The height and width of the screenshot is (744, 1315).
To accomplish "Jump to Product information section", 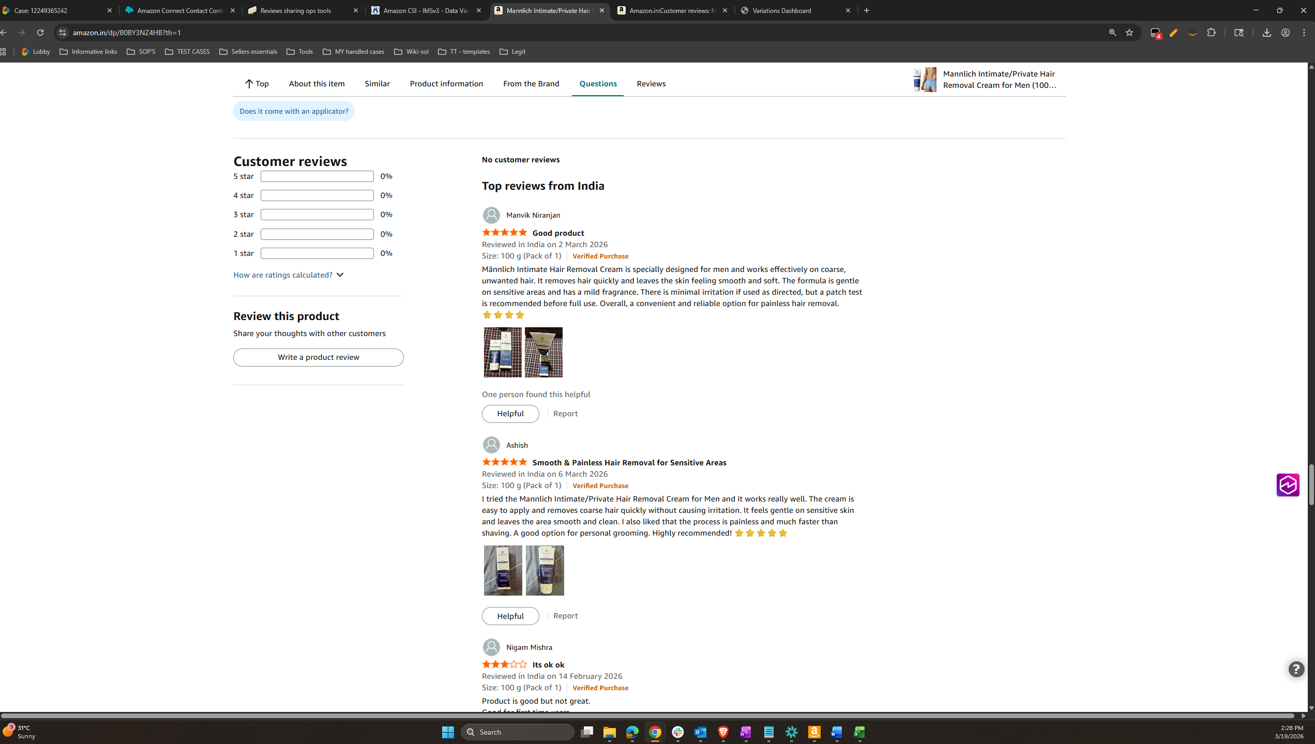I will coord(446,84).
